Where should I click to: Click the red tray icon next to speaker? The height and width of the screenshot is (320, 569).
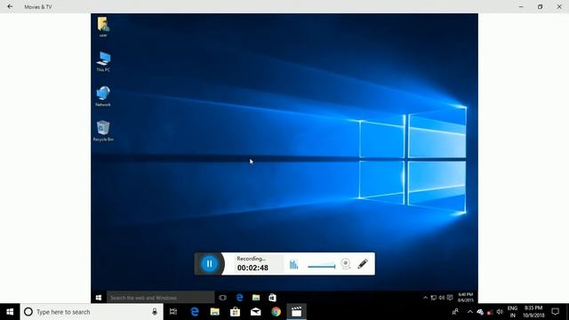(490, 312)
